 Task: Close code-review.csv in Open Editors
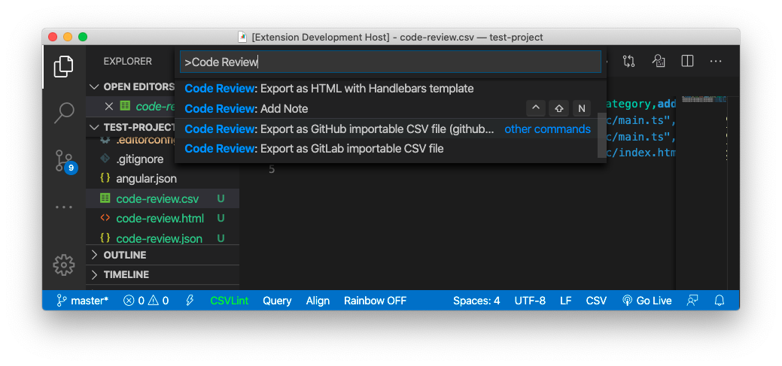[109, 106]
